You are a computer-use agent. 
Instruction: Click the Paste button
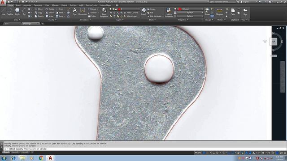click(x=233, y=12)
